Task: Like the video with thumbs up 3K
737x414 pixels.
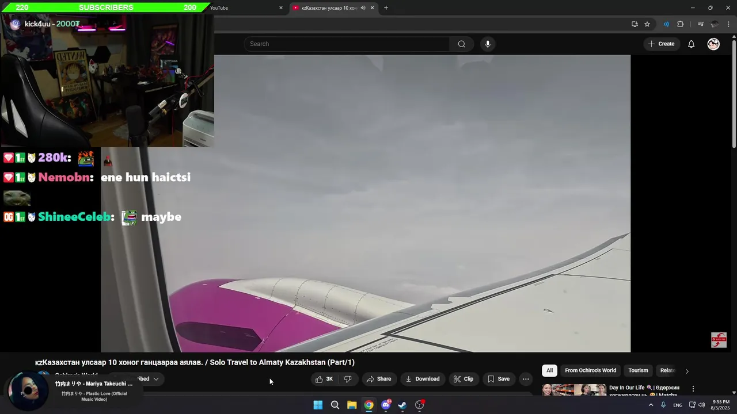Action: click(325, 379)
